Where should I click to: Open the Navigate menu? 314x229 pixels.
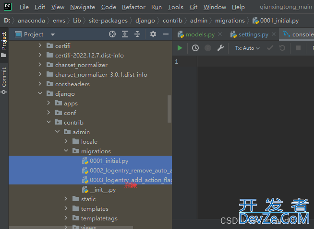pyautogui.click(x=83, y=7)
